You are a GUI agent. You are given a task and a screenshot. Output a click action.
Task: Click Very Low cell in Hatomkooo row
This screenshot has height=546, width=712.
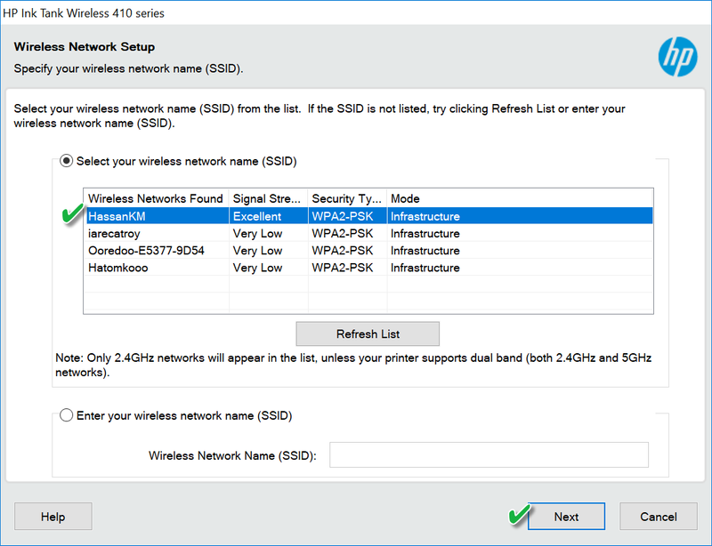tap(269, 268)
